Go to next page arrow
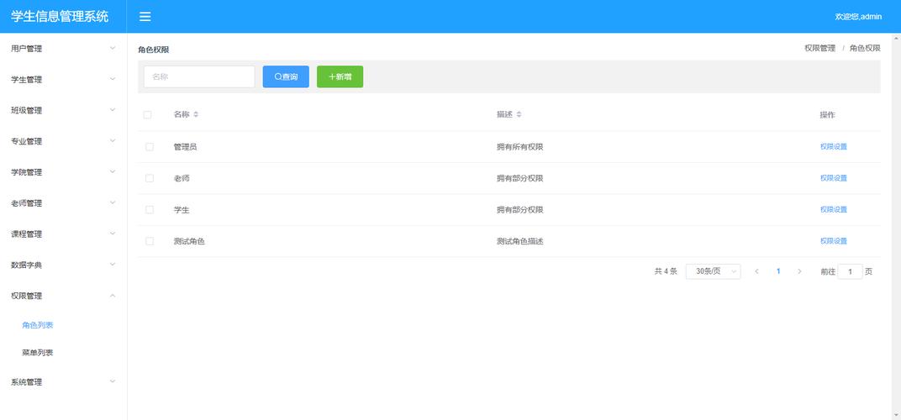 [x=799, y=271]
